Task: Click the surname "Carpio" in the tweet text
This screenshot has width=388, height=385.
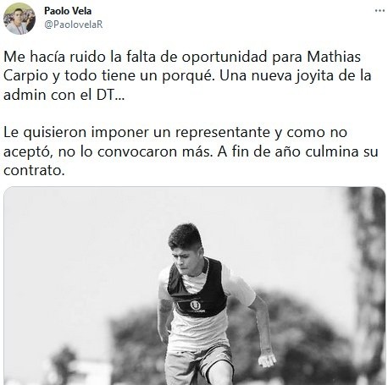Action: point(25,76)
